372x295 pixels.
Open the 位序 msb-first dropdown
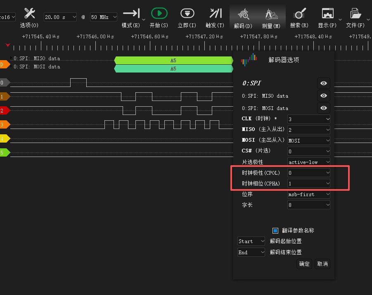coord(309,194)
